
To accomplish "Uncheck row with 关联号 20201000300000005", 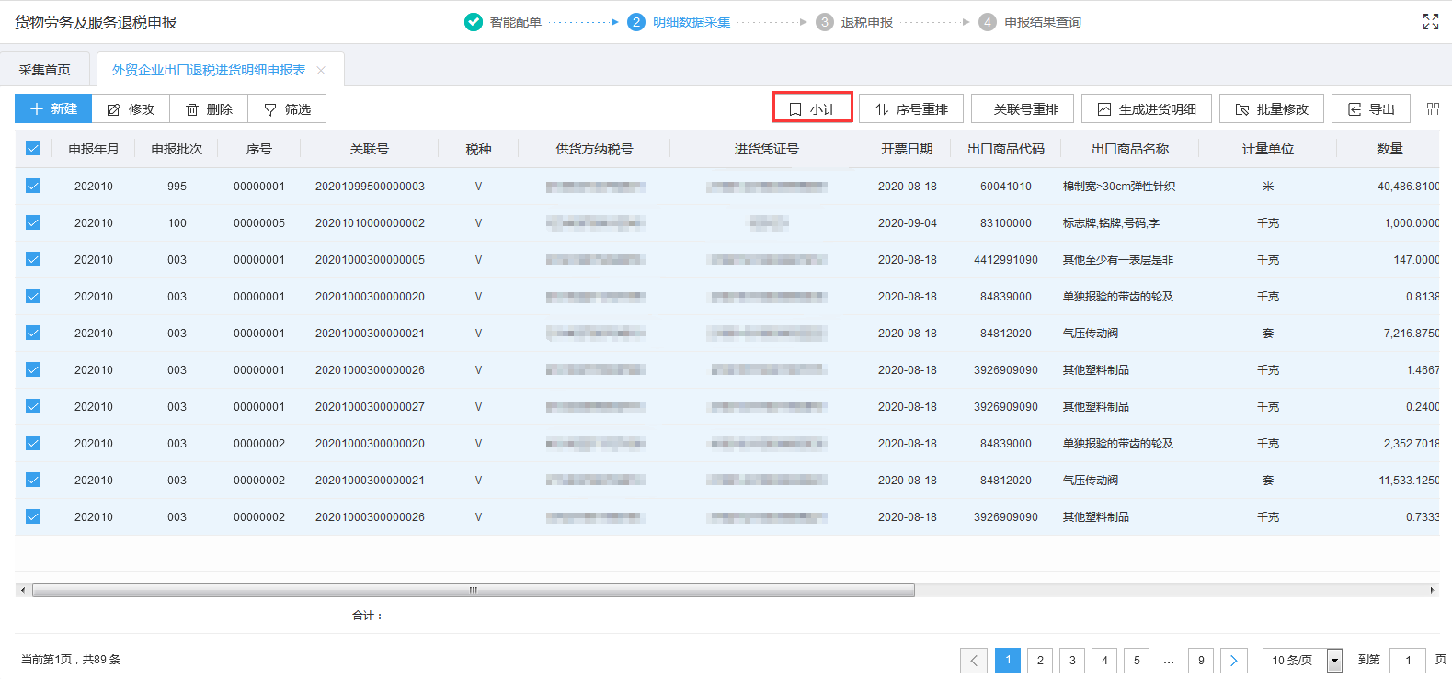I will (x=33, y=259).
